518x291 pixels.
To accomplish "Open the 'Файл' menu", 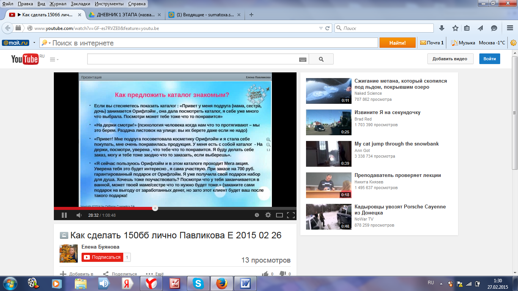I will click(8, 4).
